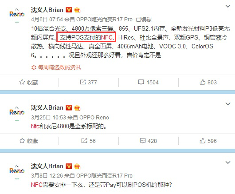This screenshot has width=235, height=194.
Task: Open the first post's dropdown chevron menu
Action: [228, 6]
